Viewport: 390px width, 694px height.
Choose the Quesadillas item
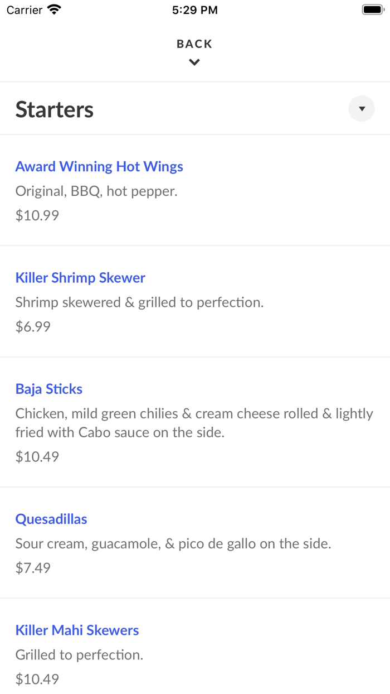coord(51,519)
